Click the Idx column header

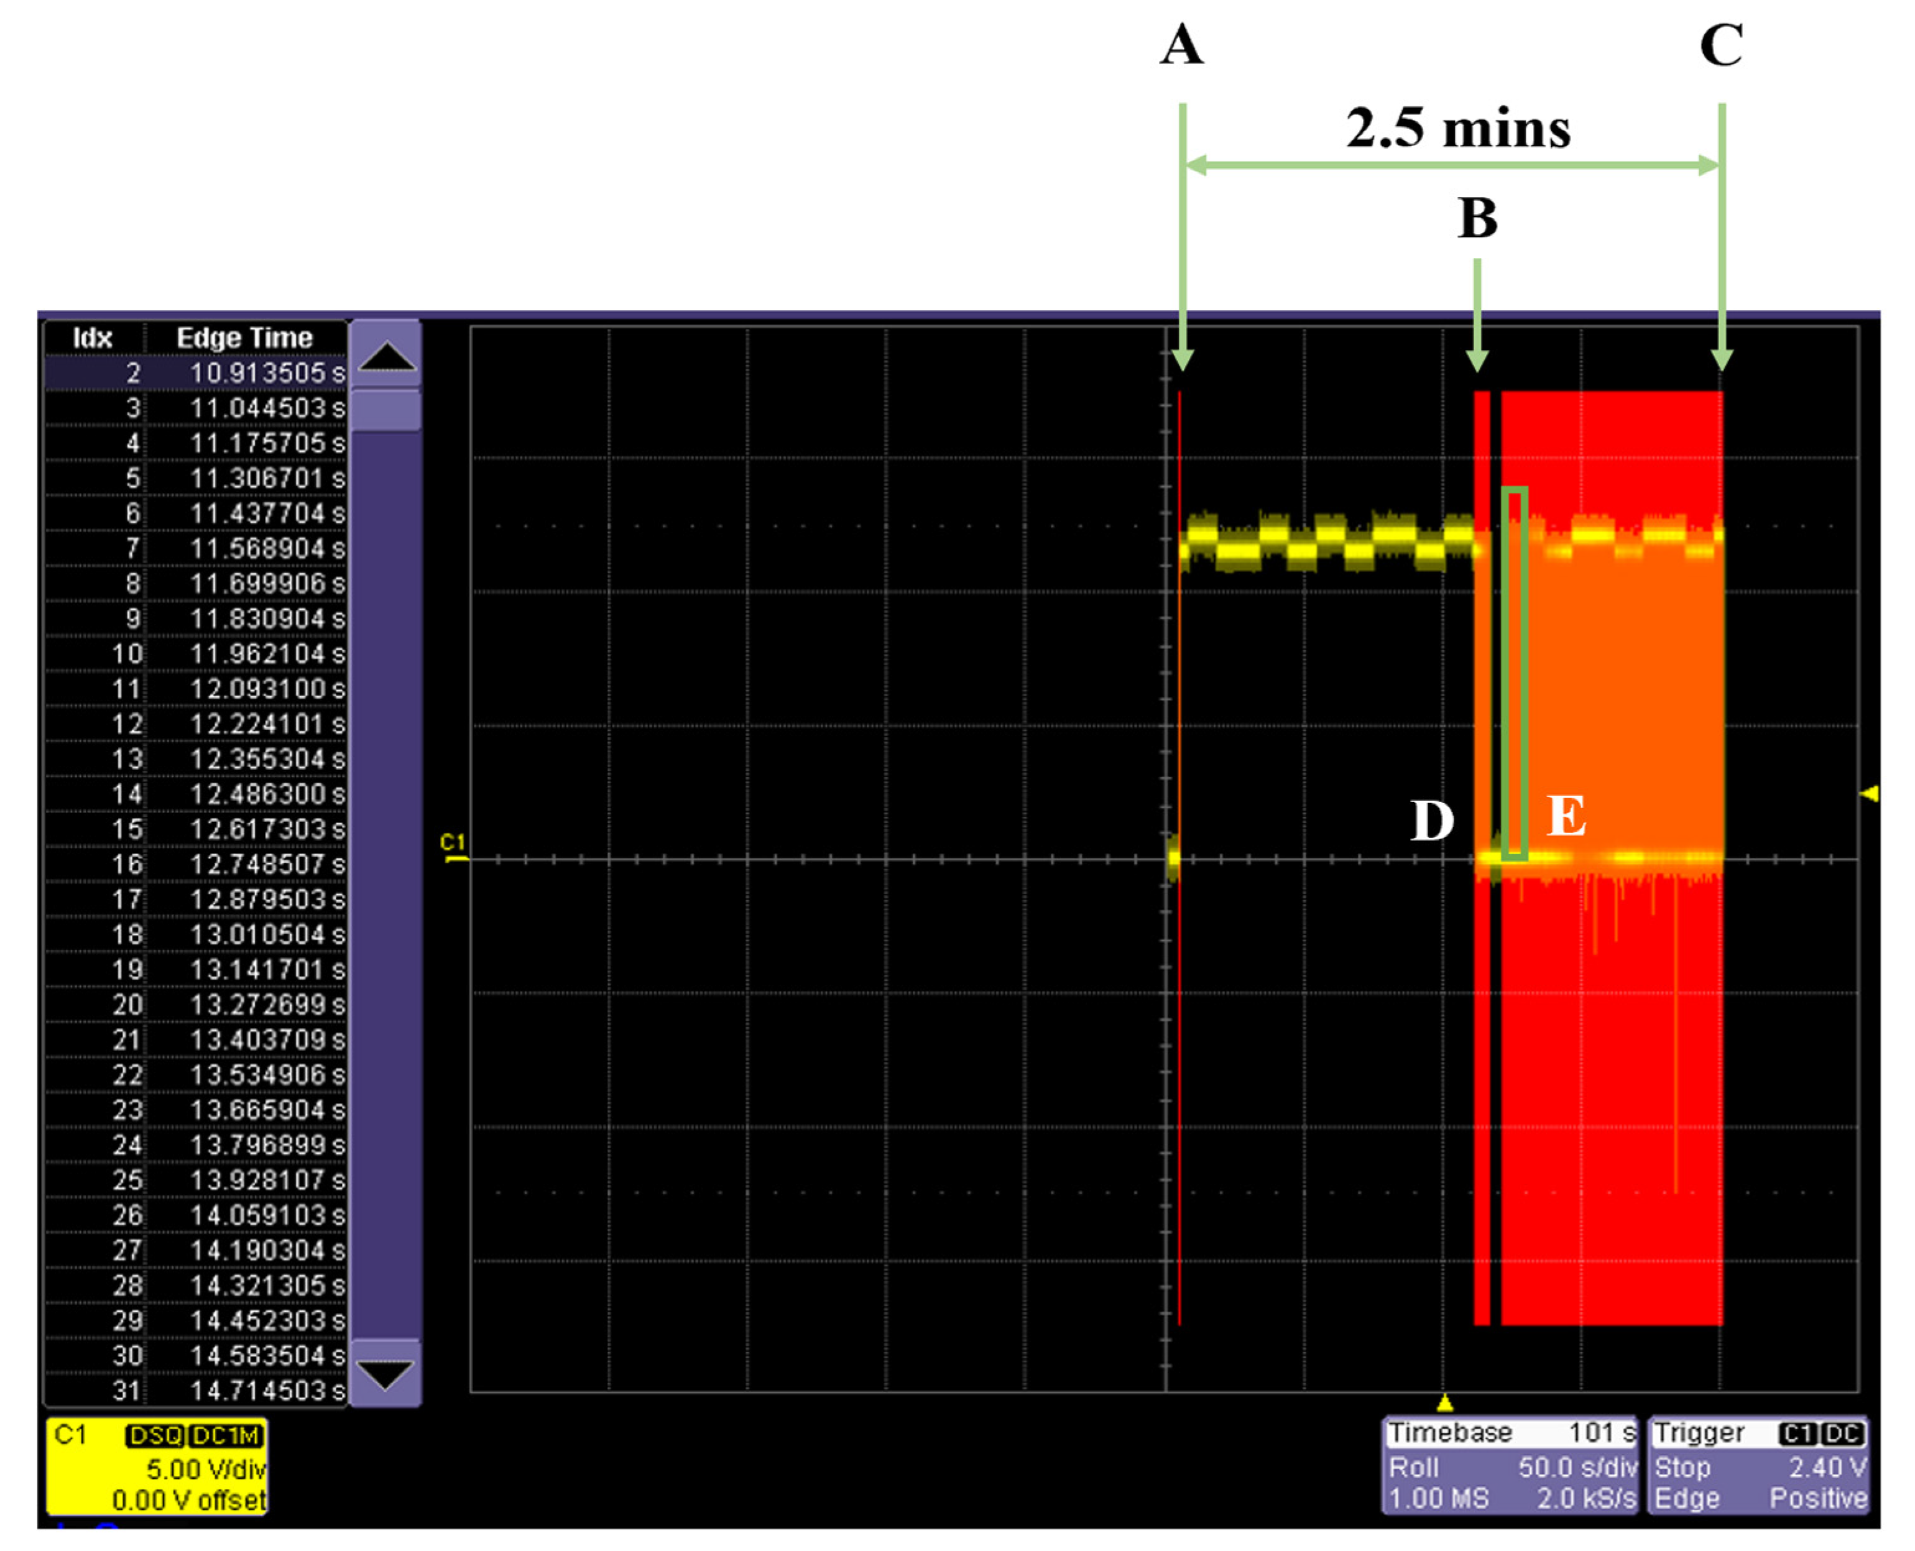(x=92, y=338)
